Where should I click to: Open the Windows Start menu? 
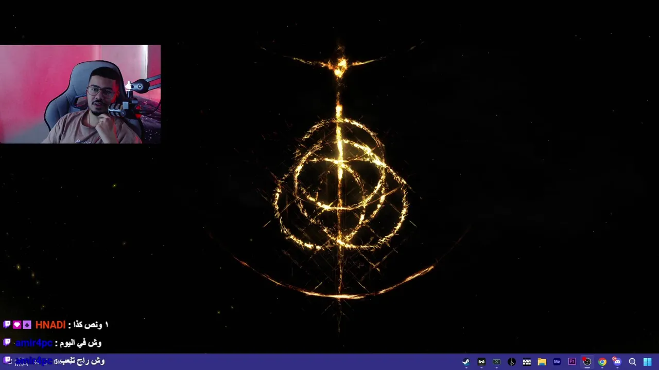point(647,362)
